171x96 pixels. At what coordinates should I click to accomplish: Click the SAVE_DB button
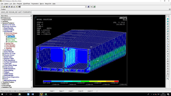point(4,12)
